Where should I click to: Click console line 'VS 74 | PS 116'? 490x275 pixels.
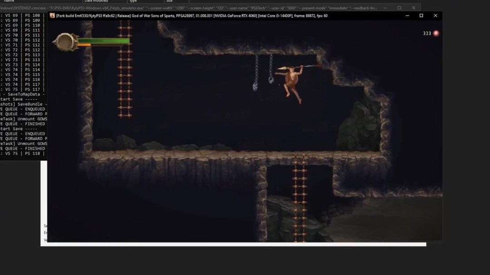pos(22,80)
